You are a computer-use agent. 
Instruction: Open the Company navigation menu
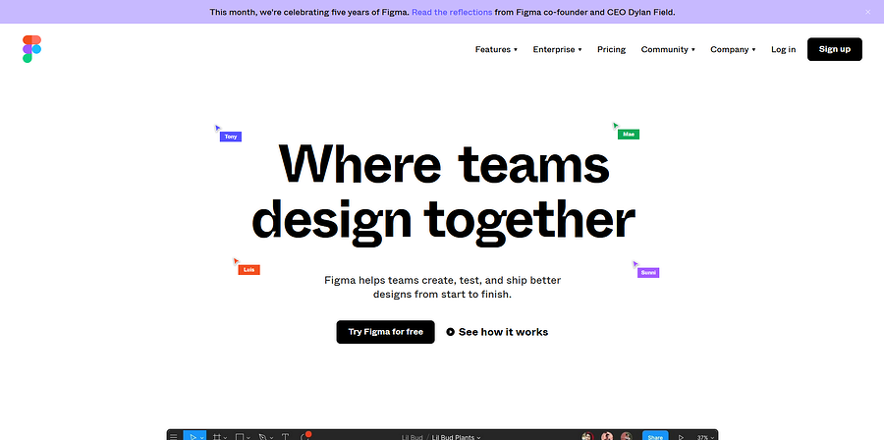(733, 49)
